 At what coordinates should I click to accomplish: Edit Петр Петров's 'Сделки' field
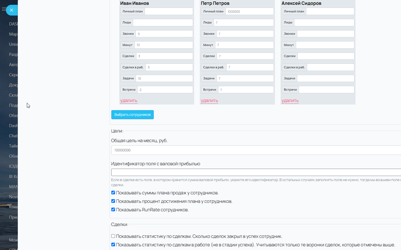point(245,56)
